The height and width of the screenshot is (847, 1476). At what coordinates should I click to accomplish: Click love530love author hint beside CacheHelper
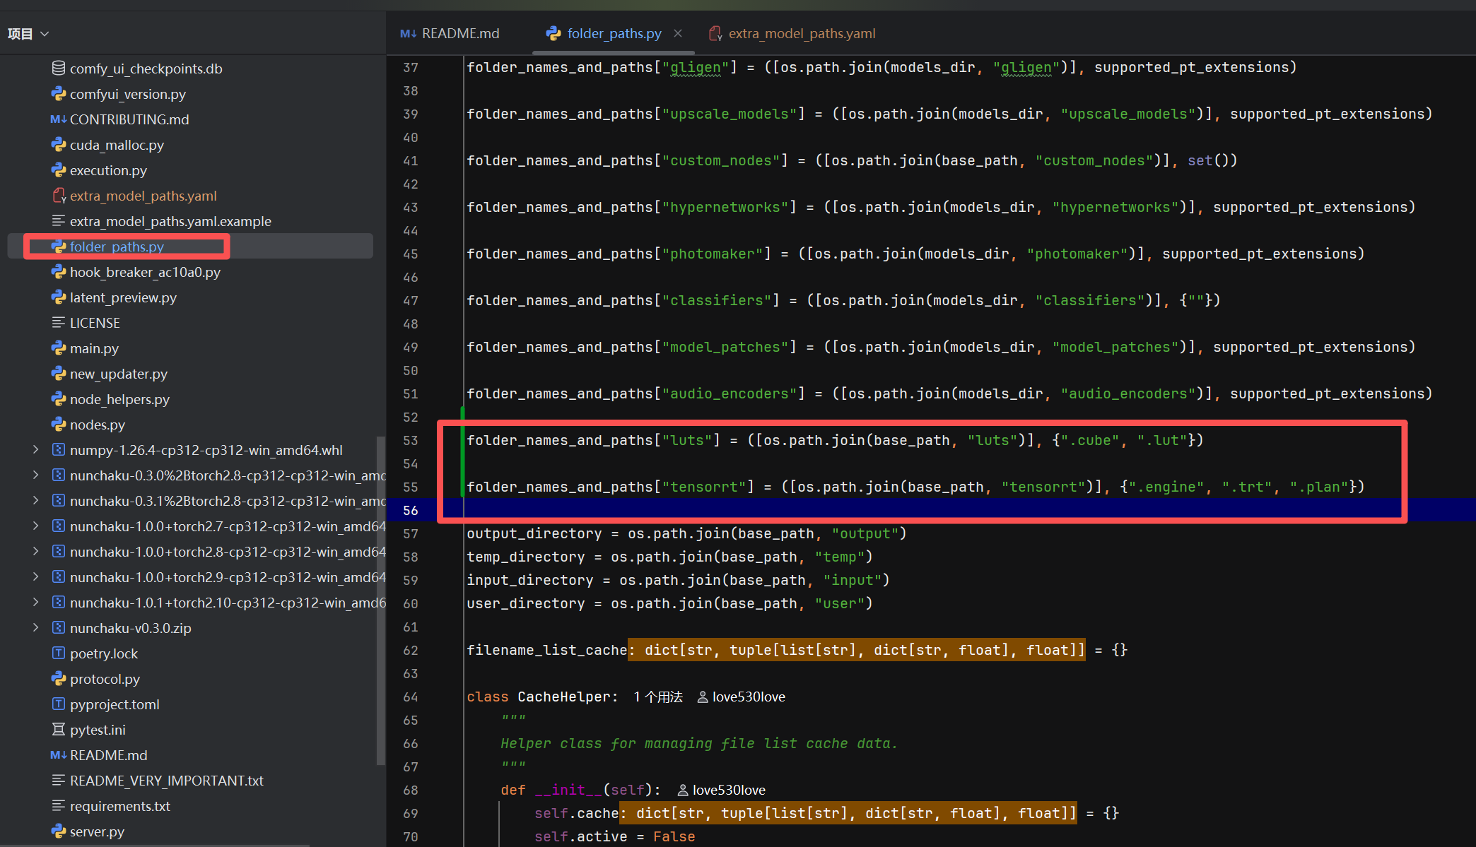[x=741, y=697]
